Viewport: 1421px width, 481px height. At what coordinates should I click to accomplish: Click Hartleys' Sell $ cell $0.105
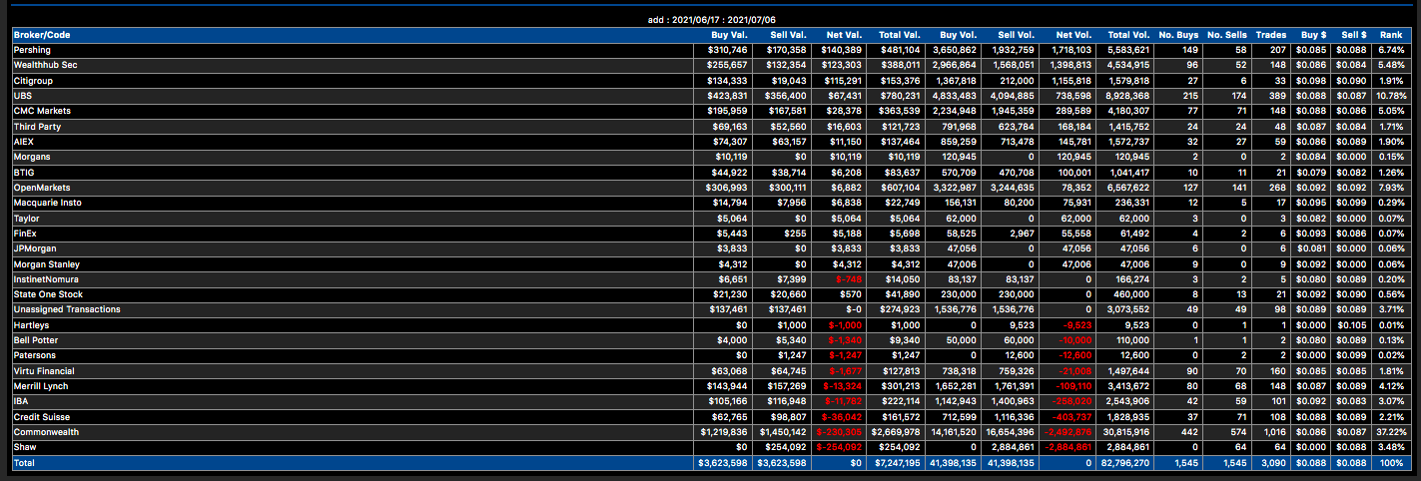coord(1351,325)
